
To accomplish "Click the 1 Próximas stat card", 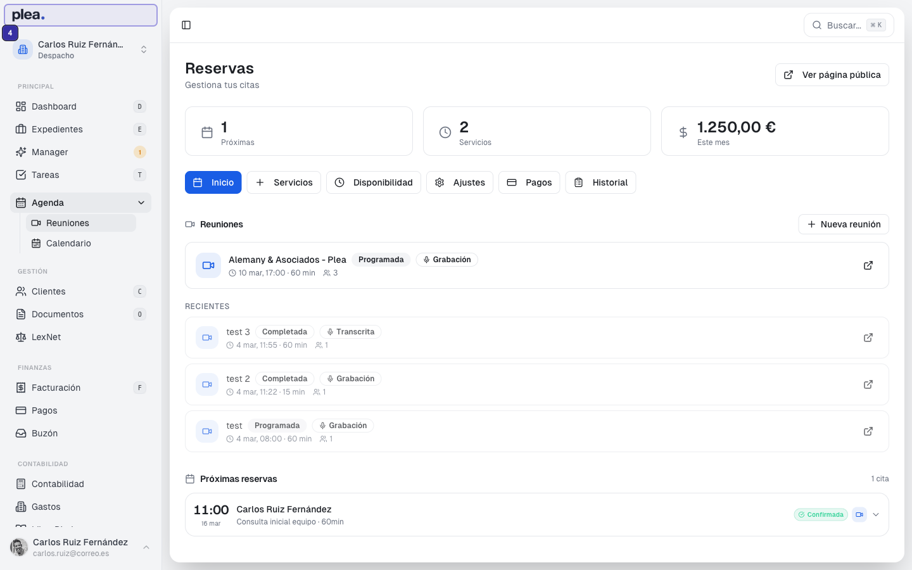I will tap(299, 131).
